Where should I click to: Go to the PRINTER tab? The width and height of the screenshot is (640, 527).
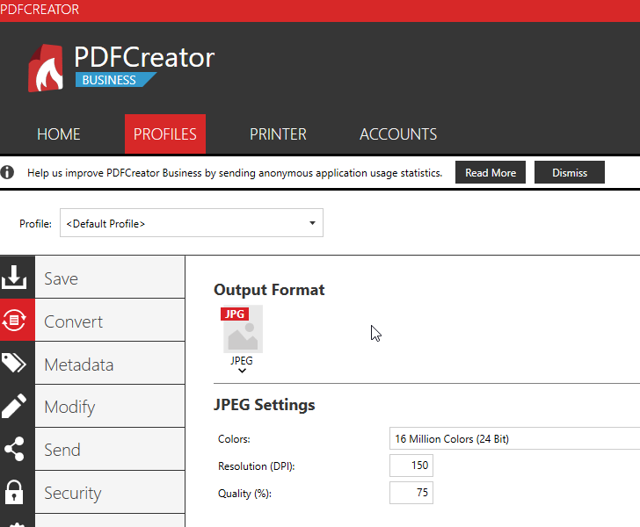coord(278,134)
